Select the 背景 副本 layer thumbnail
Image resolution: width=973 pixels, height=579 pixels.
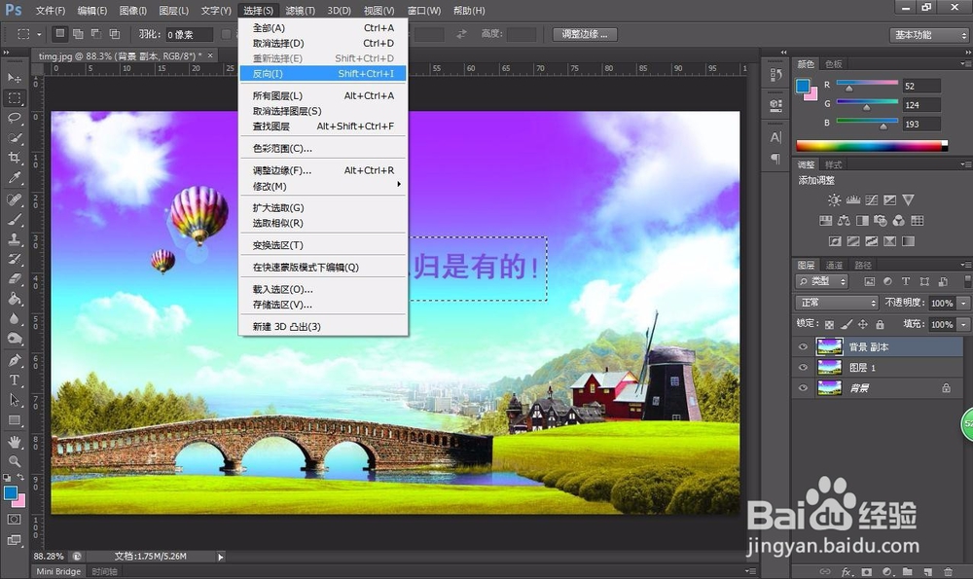click(x=830, y=346)
